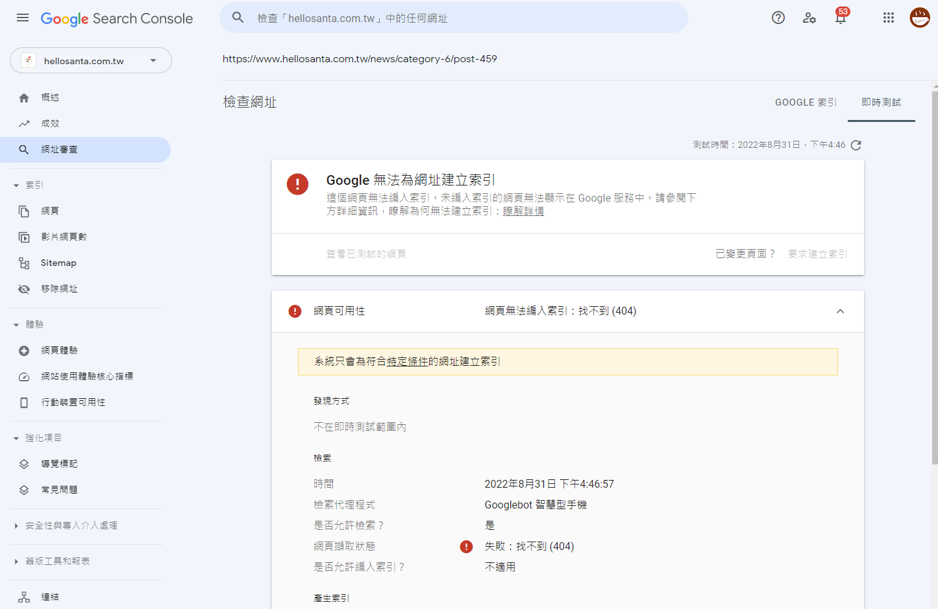Open 網頁體驗 report in the sidebar
Screen dimensions: 938x609
tap(85, 351)
